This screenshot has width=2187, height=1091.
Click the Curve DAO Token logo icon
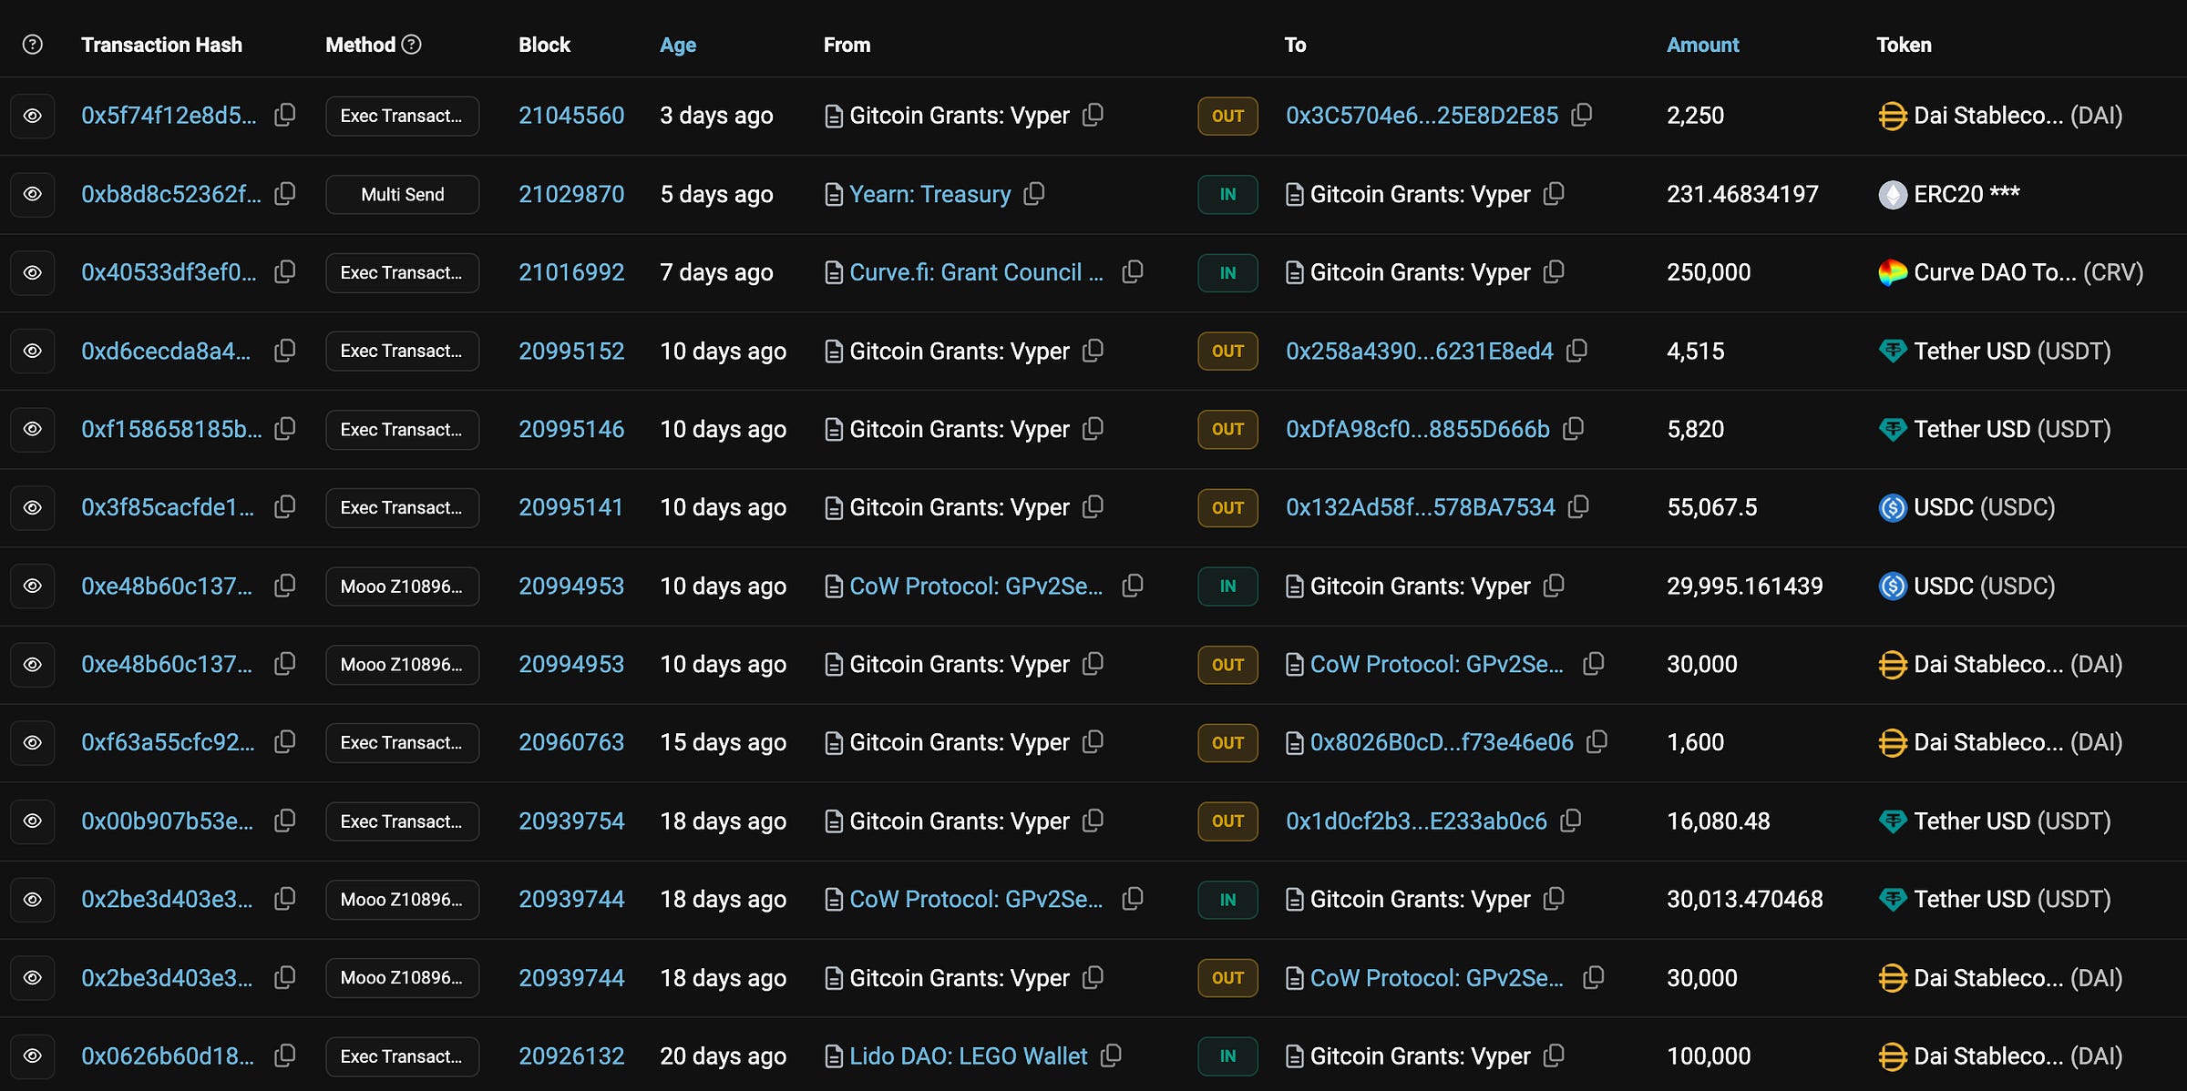coord(1893,272)
